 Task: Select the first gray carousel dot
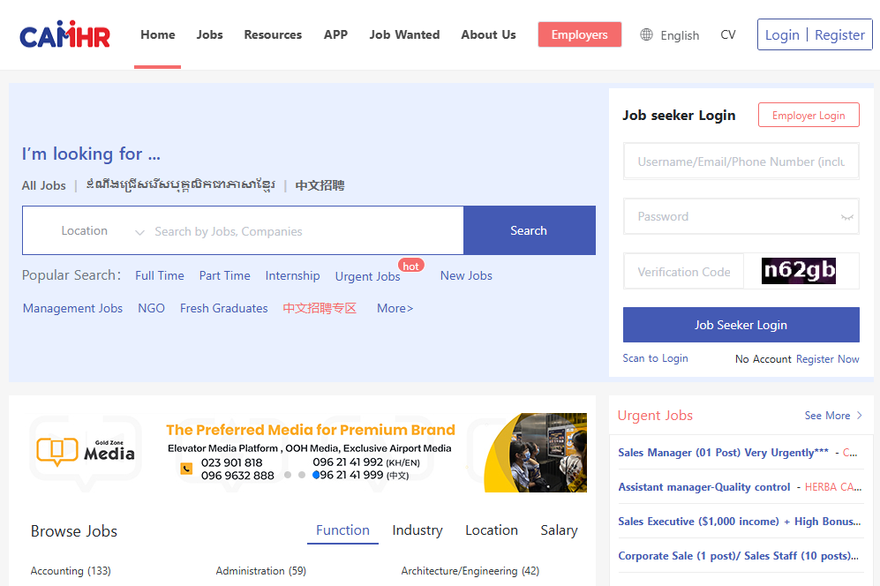(x=288, y=475)
